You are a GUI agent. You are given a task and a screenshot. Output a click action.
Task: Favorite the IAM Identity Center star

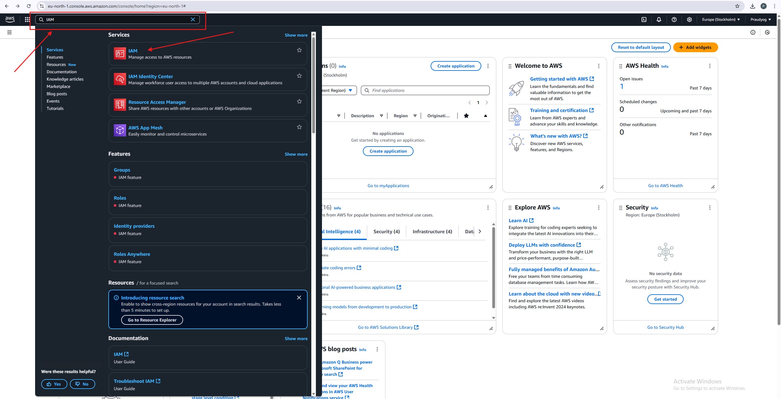coord(299,76)
